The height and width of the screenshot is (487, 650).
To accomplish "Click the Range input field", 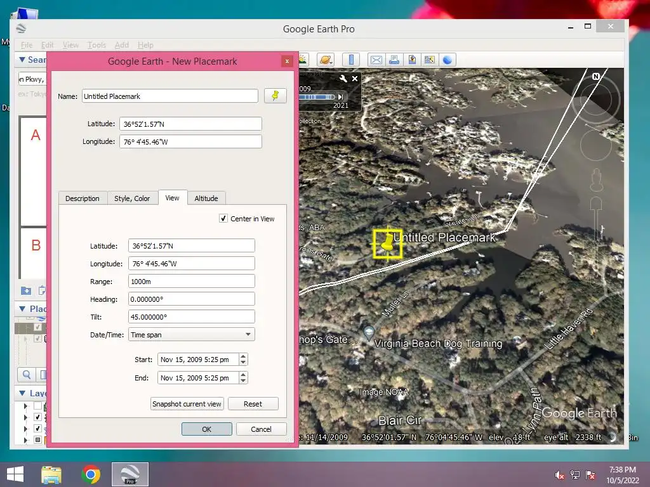I will point(192,281).
